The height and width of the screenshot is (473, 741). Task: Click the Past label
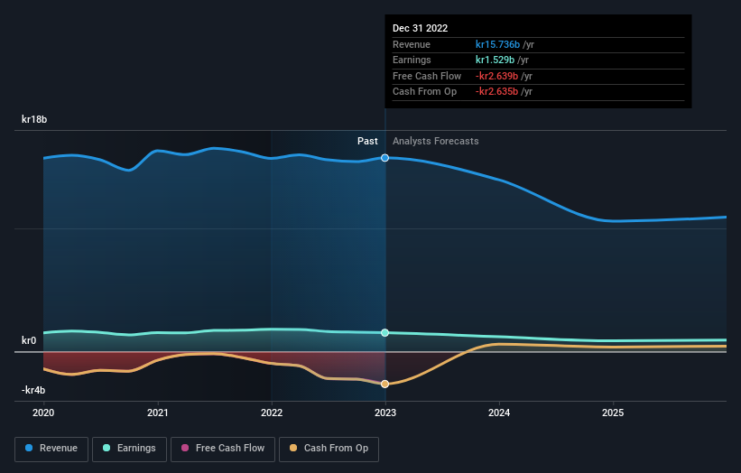click(x=367, y=141)
